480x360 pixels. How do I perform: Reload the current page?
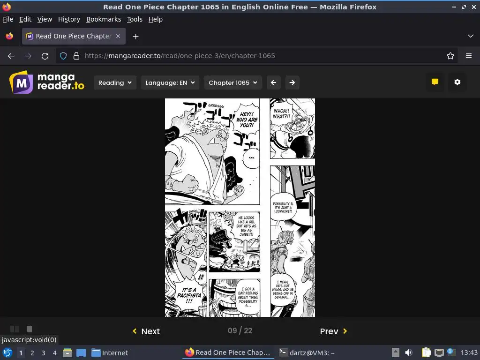pos(45,56)
